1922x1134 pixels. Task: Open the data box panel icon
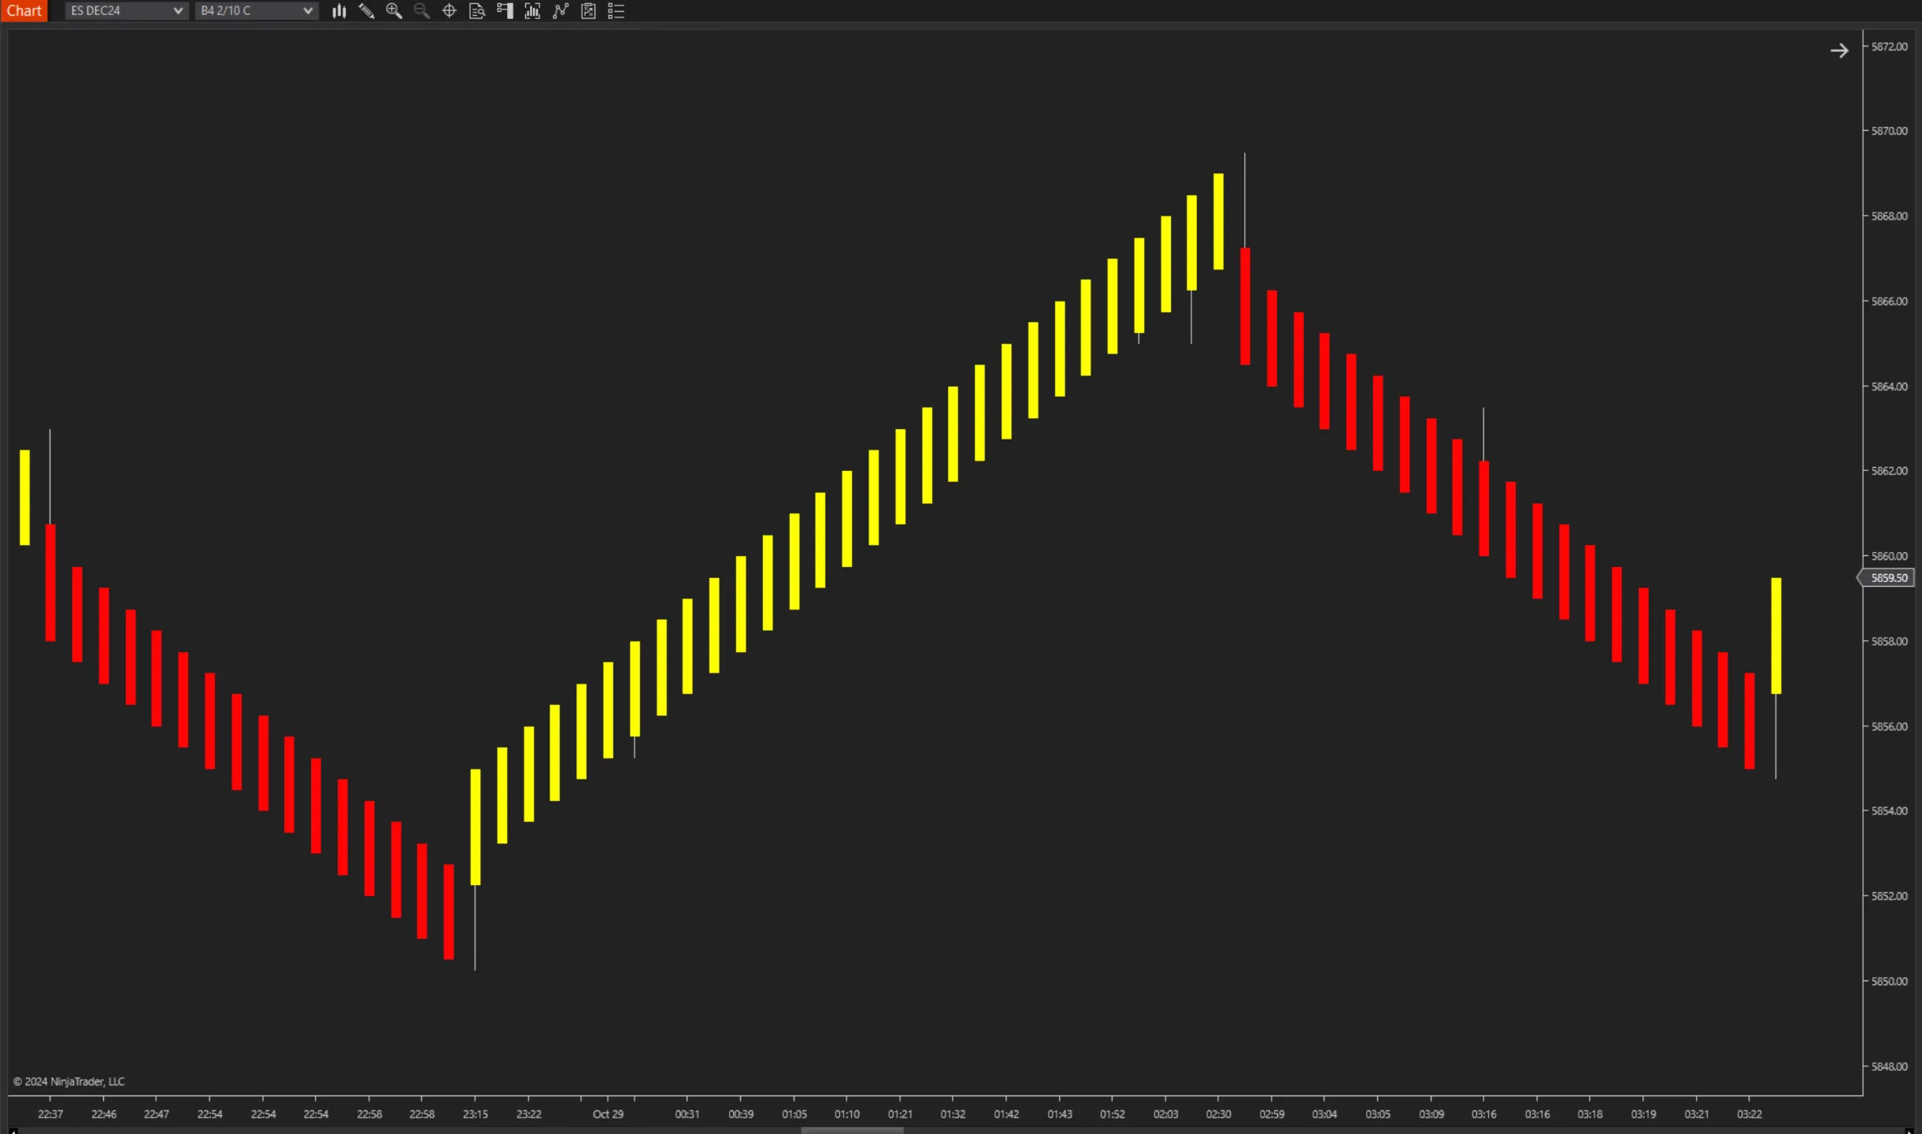[x=476, y=10]
